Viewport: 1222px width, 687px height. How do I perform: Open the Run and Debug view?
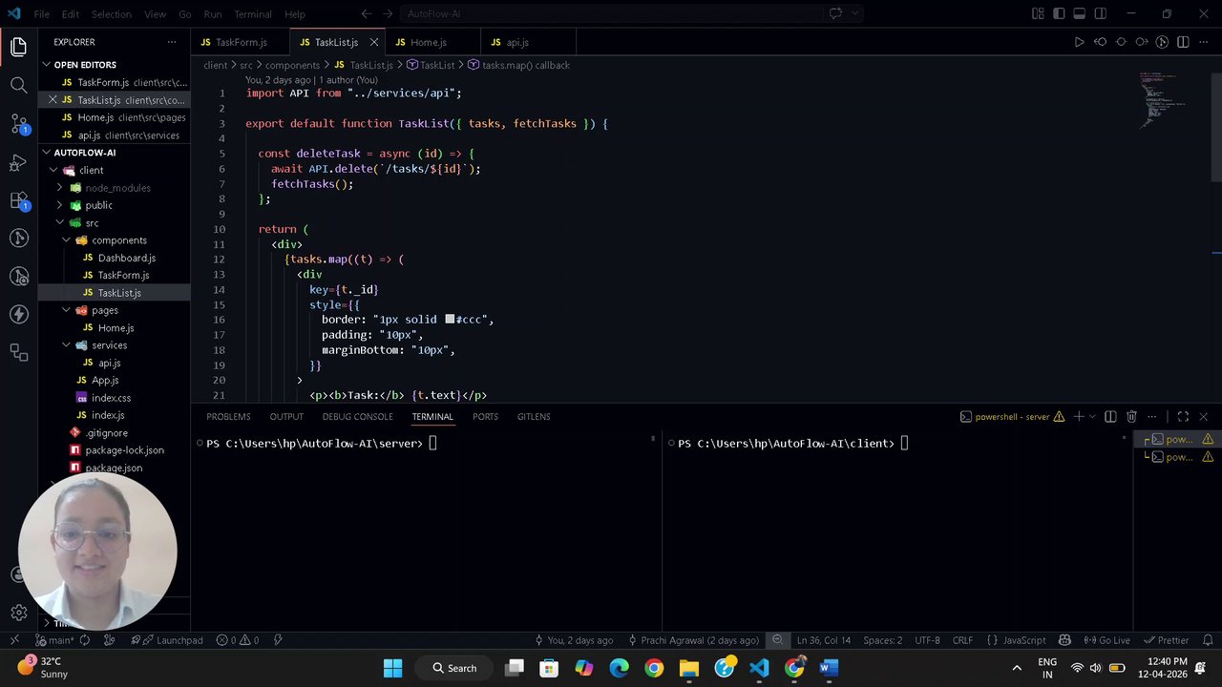18,162
